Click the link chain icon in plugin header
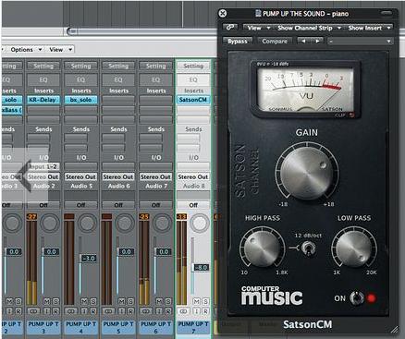The width and height of the screenshot is (405, 339). coord(230,28)
